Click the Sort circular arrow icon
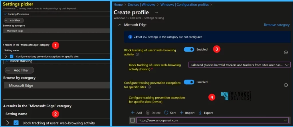Screen dimensions: 293x127 tap(166, 112)
